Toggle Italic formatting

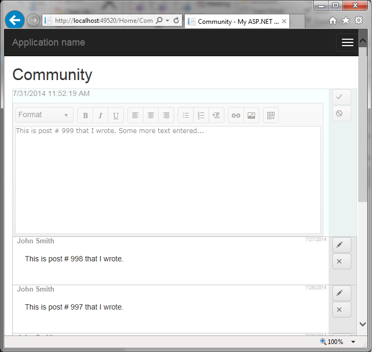tap(101, 115)
